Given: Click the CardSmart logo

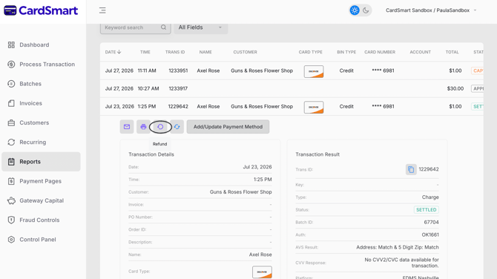Looking at the screenshot, I should (41, 10).
